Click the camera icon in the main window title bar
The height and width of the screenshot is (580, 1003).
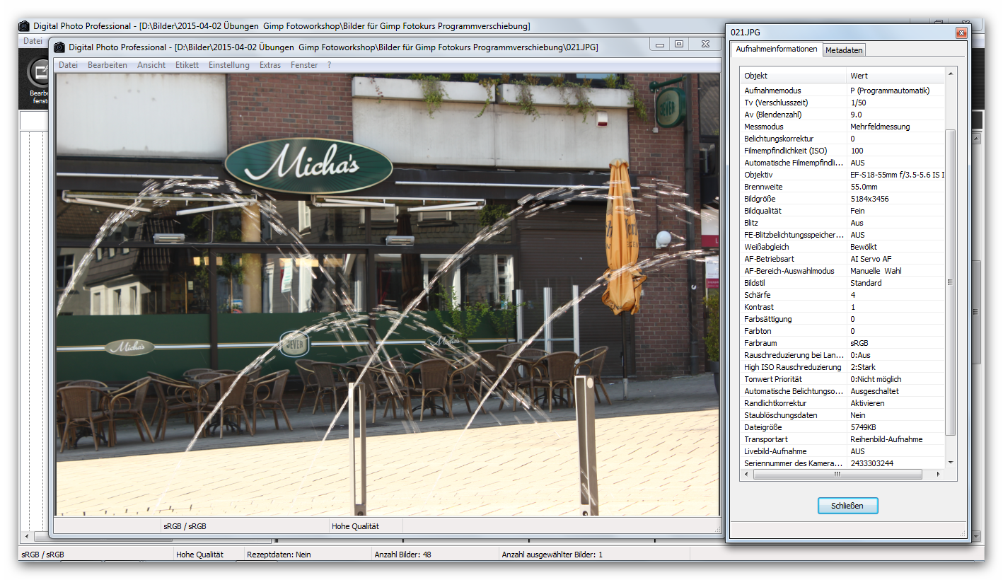click(x=24, y=26)
